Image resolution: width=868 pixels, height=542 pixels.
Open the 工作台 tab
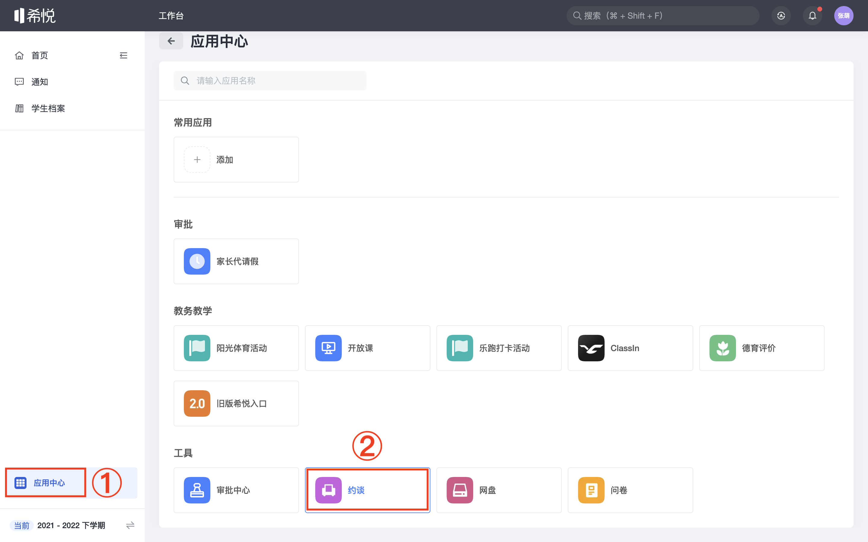point(171,16)
